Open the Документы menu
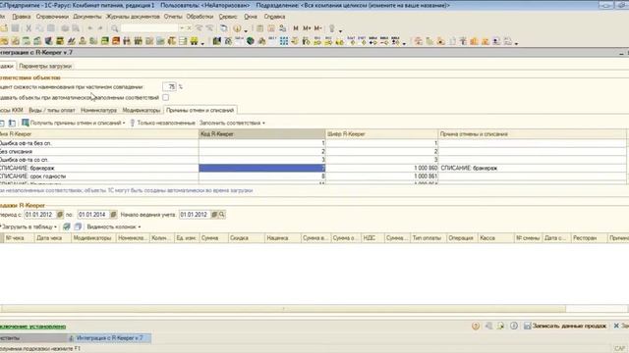Screen dimensions: 629x353 [87, 17]
